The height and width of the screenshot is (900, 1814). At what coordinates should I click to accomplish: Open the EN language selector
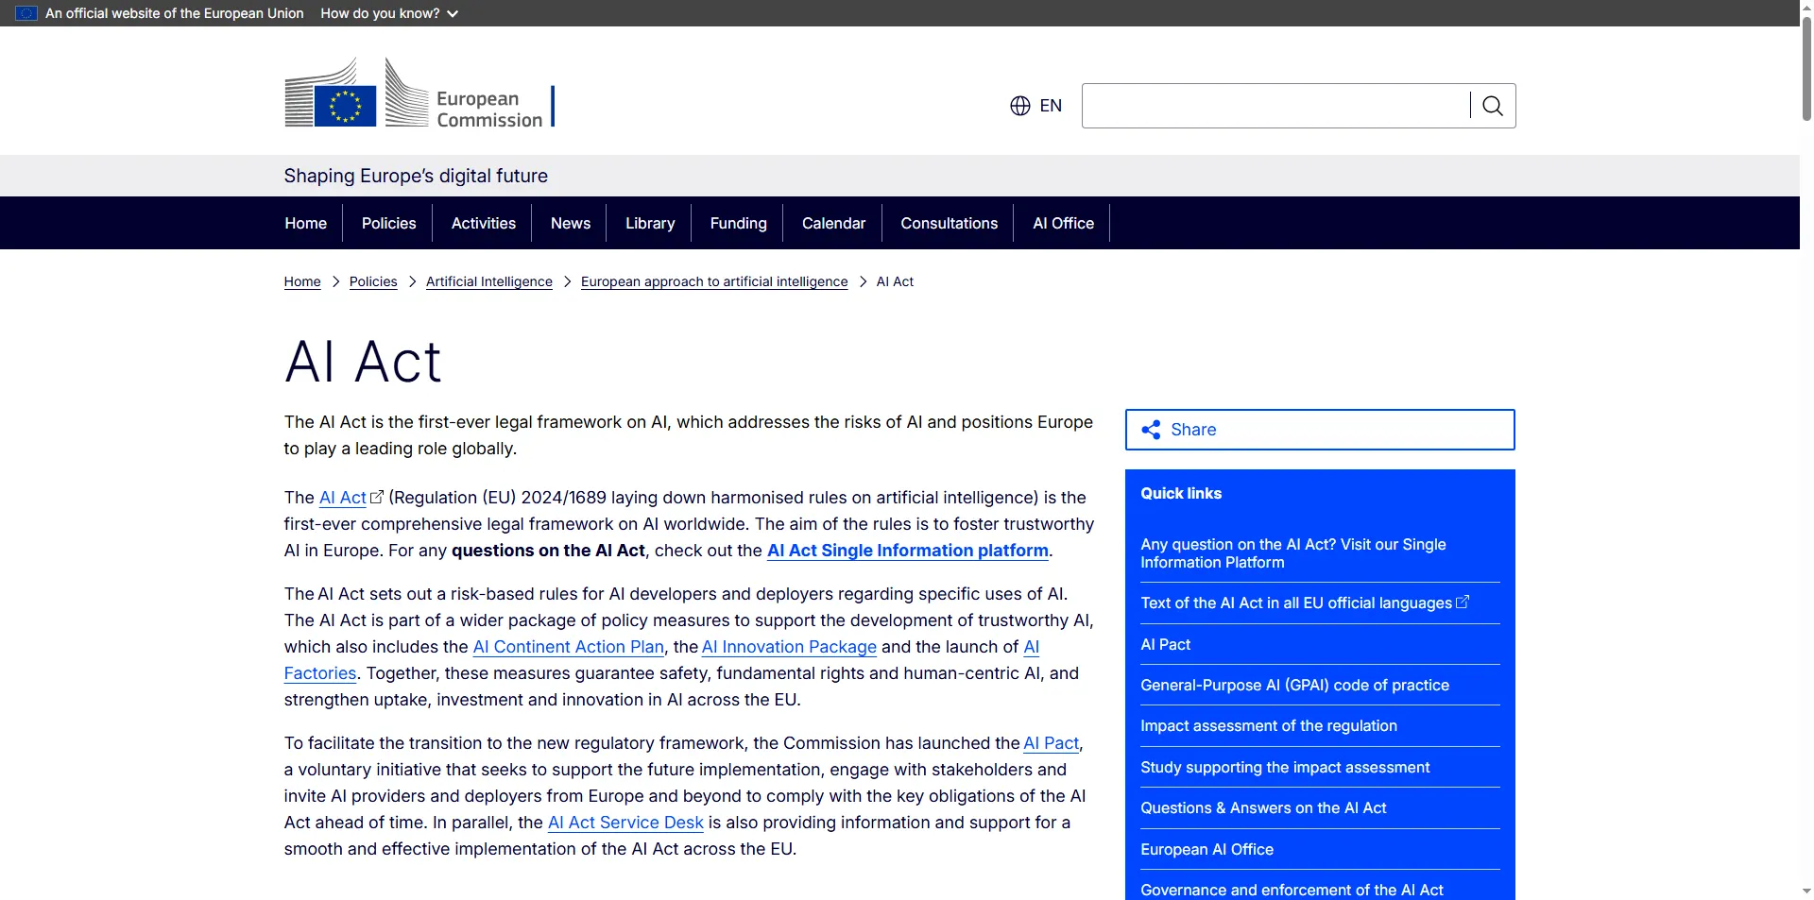pos(1036,106)
